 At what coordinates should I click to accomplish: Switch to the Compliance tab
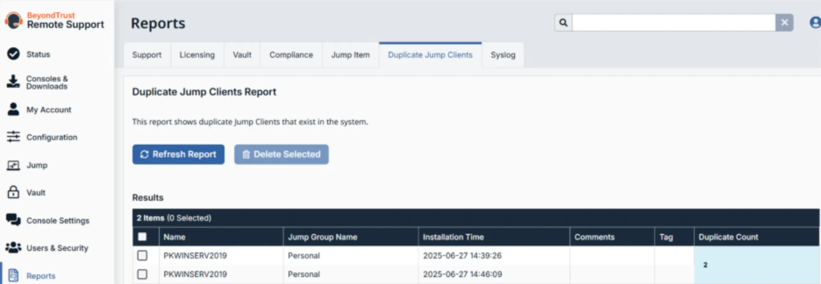[291, 55]
